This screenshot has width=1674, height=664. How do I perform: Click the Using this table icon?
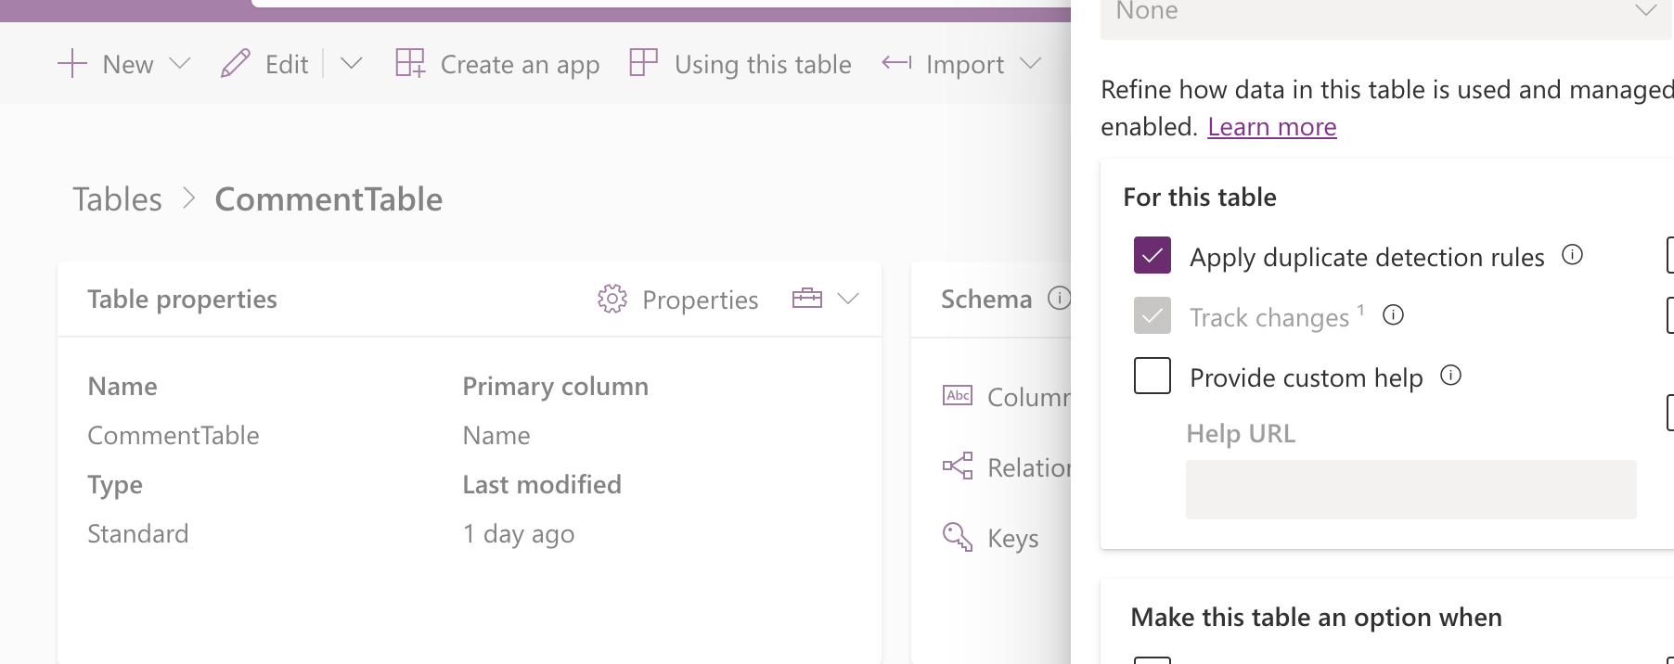[x=643, y=63]
